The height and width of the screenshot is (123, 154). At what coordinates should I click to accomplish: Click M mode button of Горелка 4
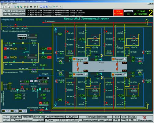pyautogui.click(x=74, y=59)
